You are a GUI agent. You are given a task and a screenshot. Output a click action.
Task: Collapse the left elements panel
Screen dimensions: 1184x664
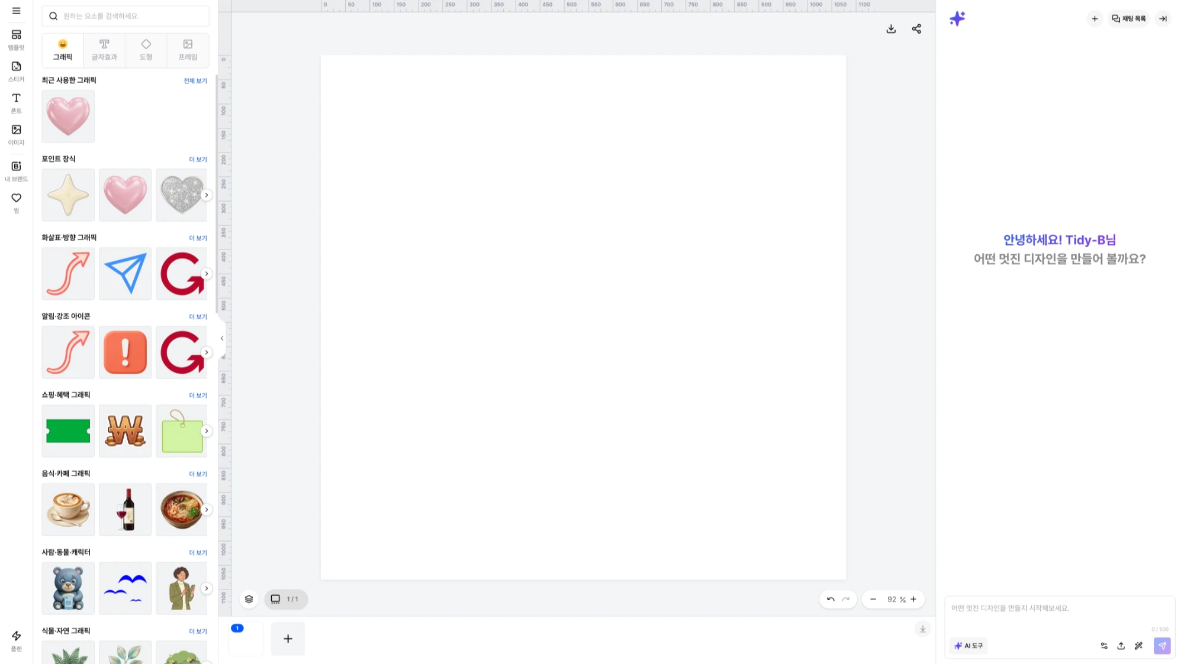point(222,338)
